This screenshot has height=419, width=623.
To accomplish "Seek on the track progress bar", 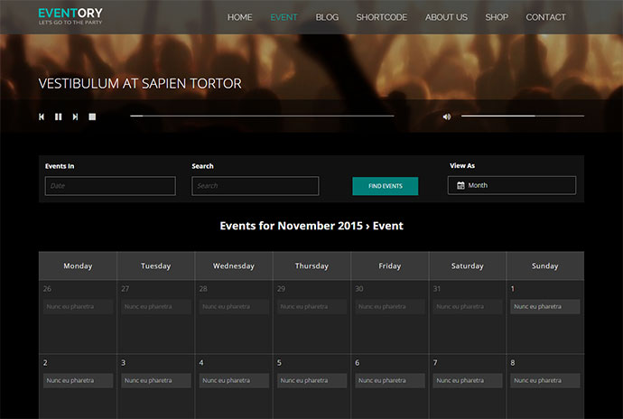I will pos(262,116).
